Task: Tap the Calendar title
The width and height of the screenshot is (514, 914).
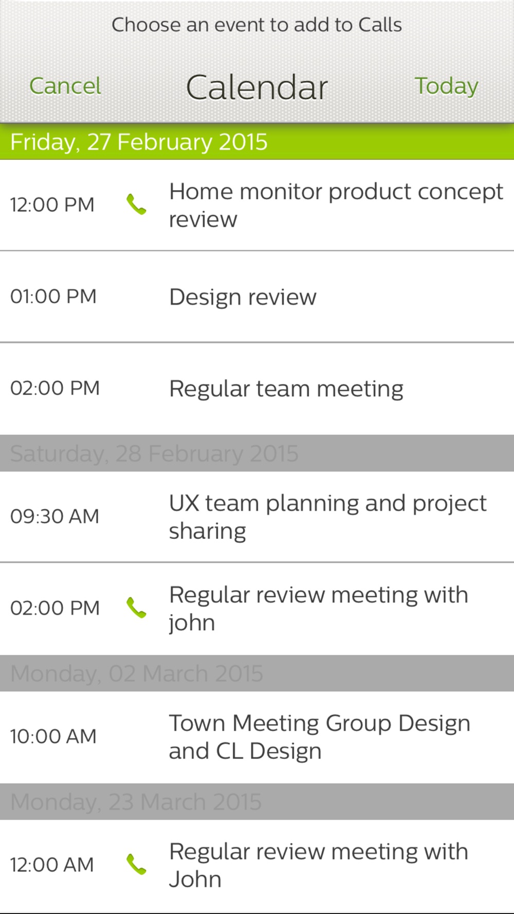Action: [x=256, y=87]
